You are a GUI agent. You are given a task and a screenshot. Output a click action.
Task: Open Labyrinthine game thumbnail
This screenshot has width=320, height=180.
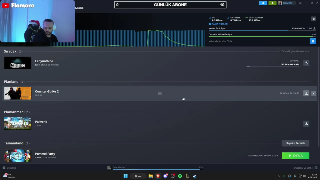pyautogui.click(x=18, y=63)
